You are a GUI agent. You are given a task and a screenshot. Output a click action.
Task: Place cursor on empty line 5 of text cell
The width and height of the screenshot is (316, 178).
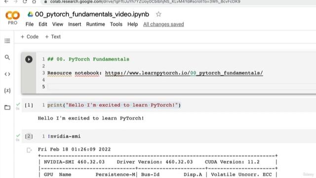pyautogui.click(x=181, y=87)
